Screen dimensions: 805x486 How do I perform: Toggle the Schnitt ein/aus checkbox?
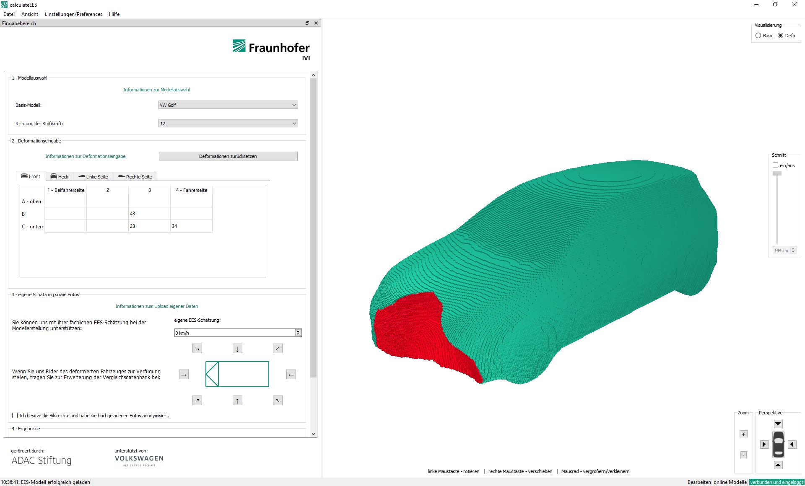[775, 165]
